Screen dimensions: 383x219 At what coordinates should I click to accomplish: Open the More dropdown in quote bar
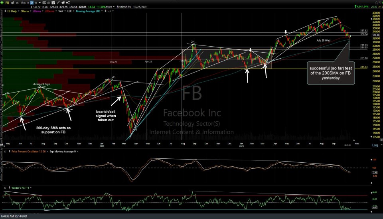111,7
